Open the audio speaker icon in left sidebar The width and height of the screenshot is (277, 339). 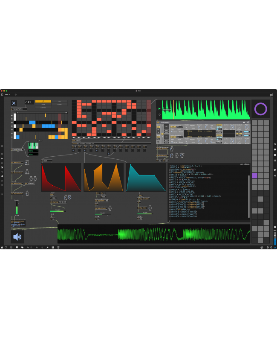2,158
